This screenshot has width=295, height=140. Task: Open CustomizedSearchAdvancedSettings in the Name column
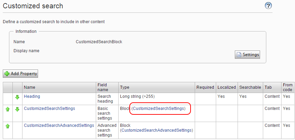(59, 125)
